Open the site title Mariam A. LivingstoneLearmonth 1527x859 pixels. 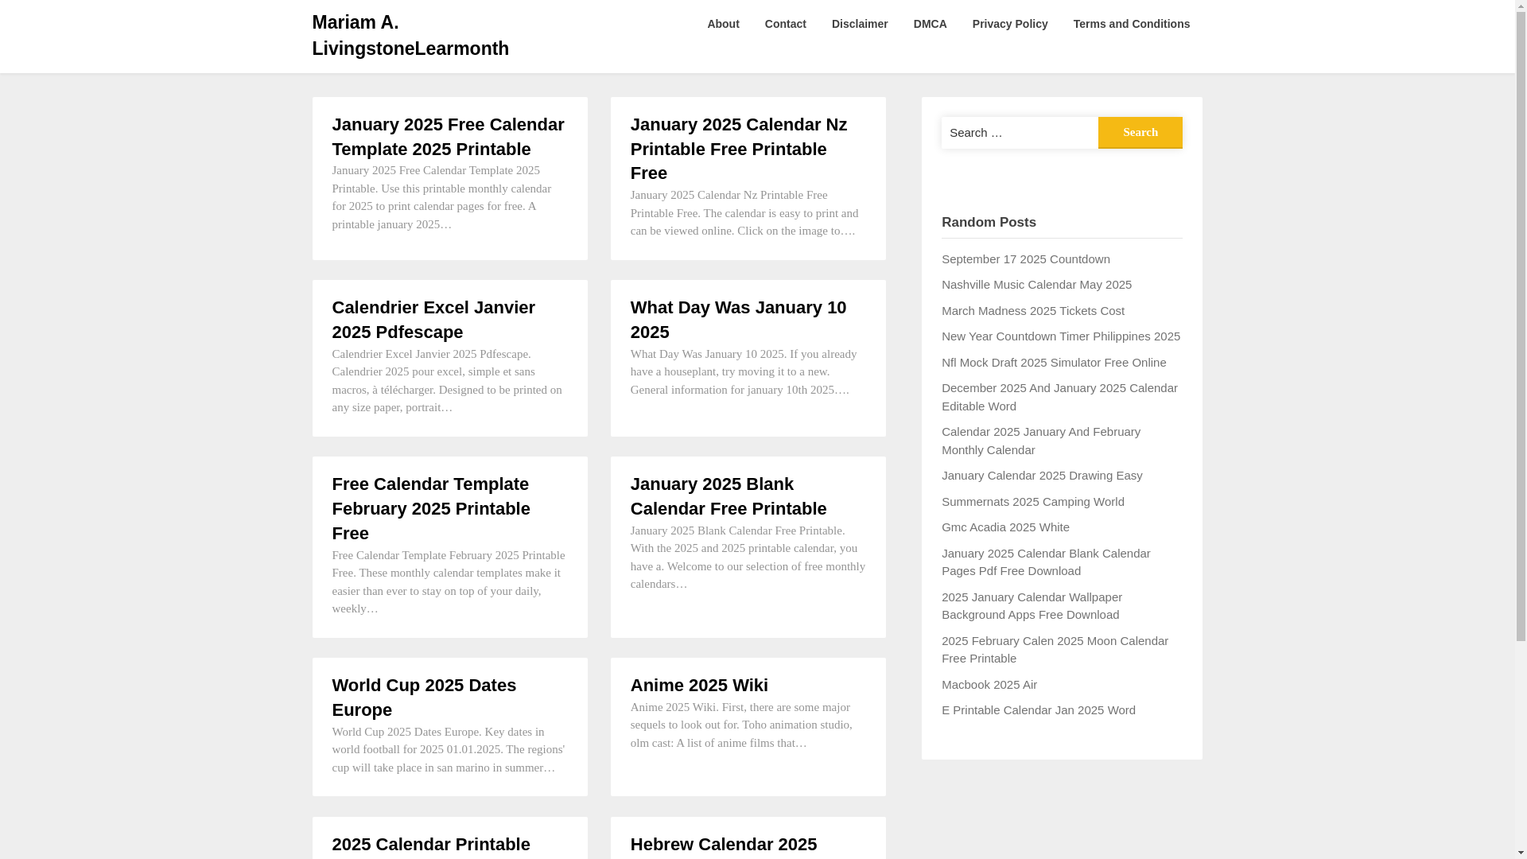tap(410, 36)
